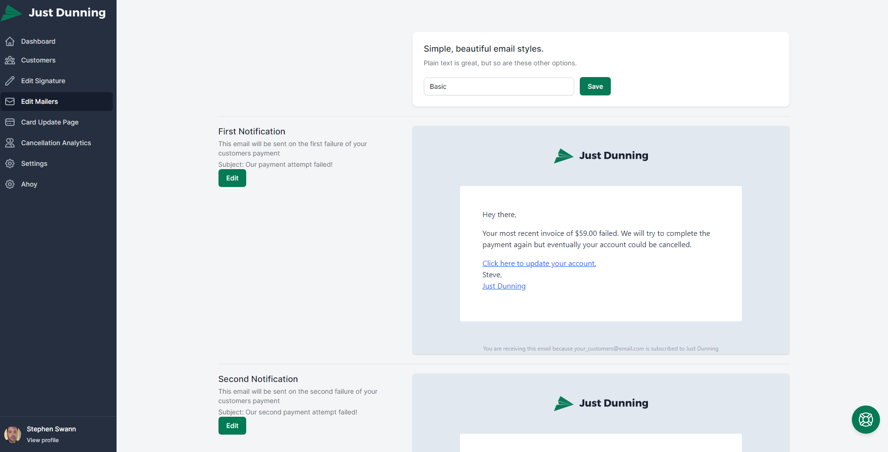This screenshot has height=452, width=888.
Task: Click the Edit Mailers envelope icon
Action: [x=10, y=101]
